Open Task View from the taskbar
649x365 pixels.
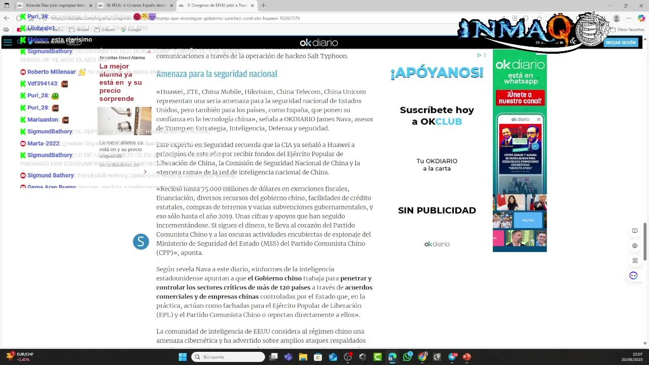(274, 357)
